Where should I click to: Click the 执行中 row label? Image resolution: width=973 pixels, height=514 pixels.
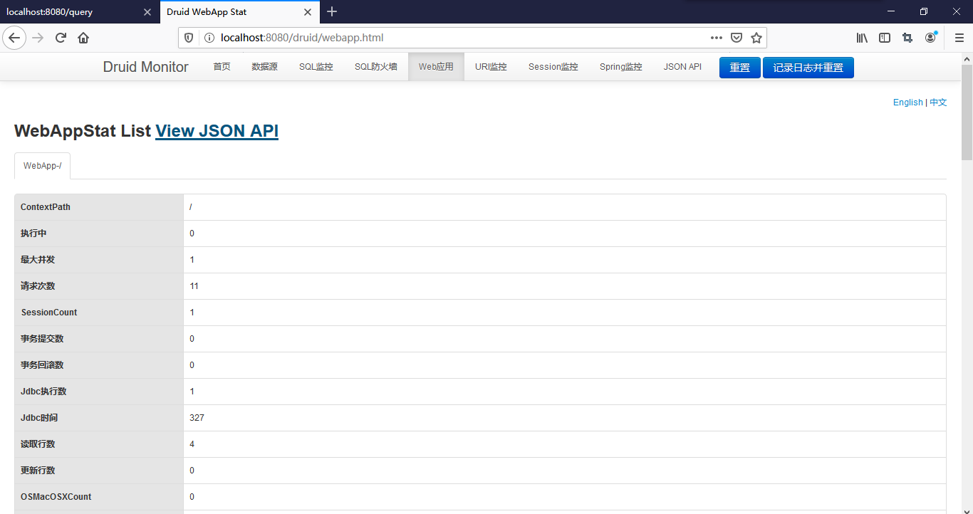33,234
